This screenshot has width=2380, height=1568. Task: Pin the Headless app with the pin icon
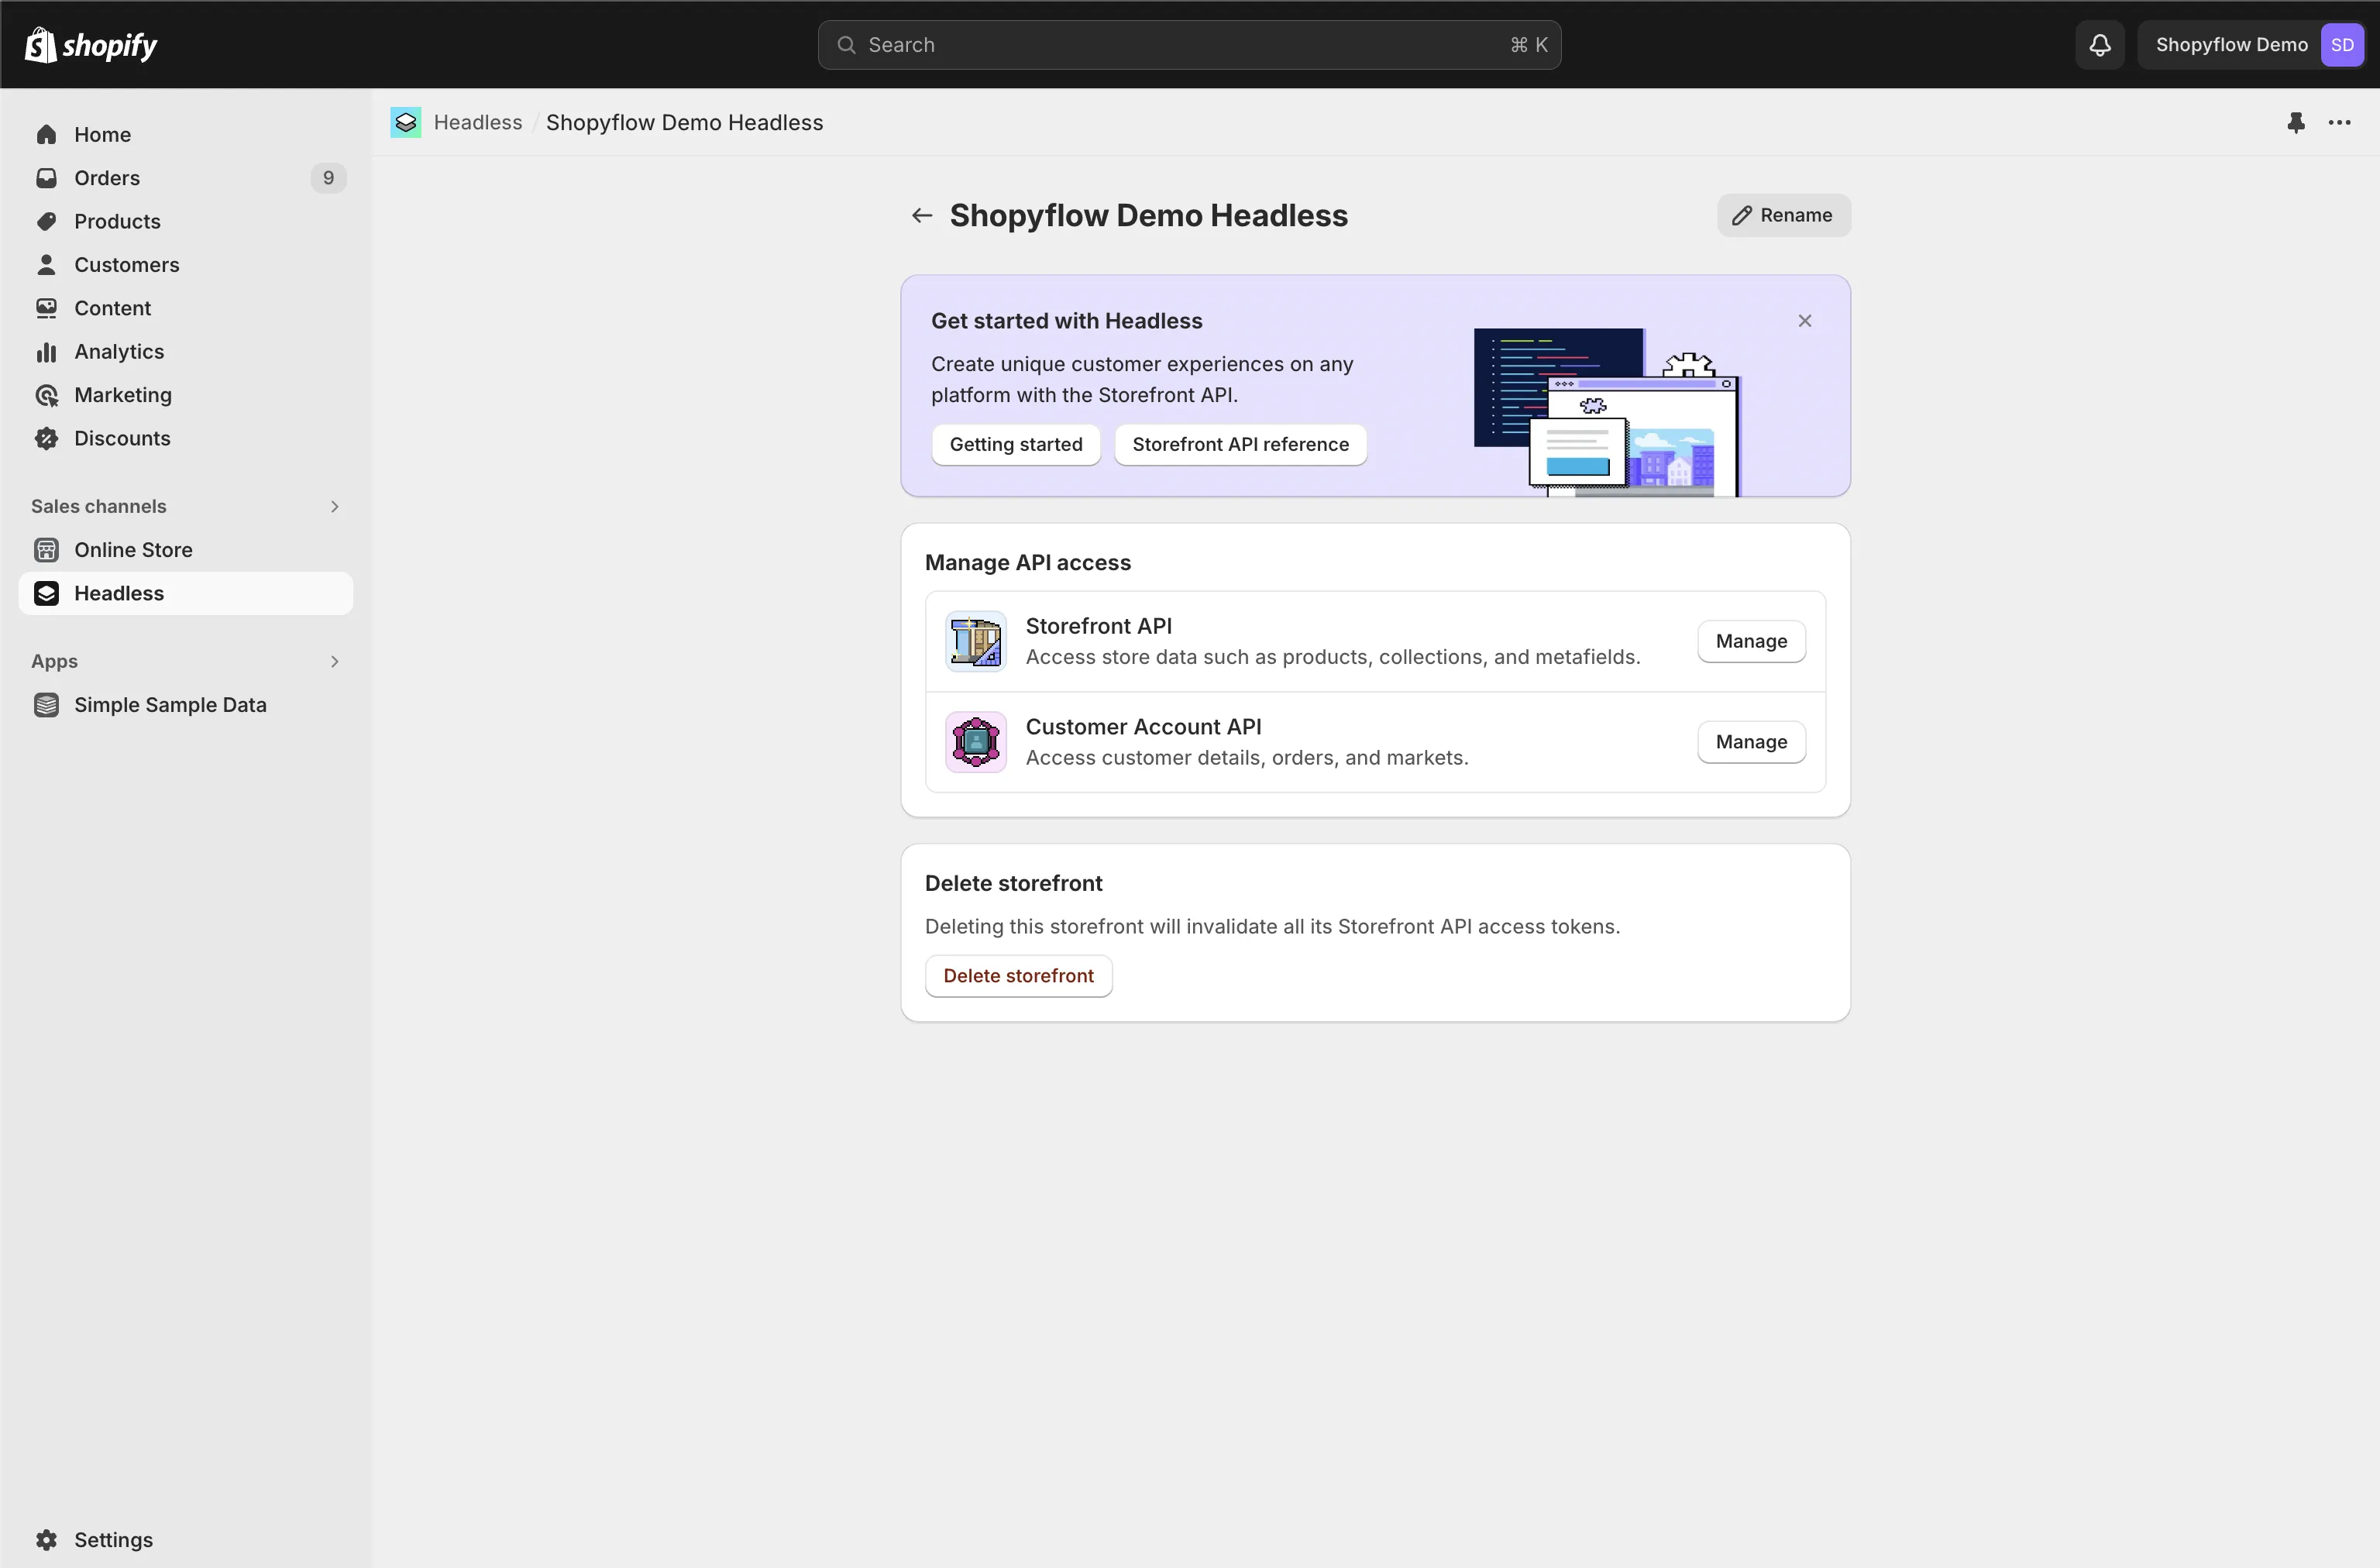[2296, 122]
